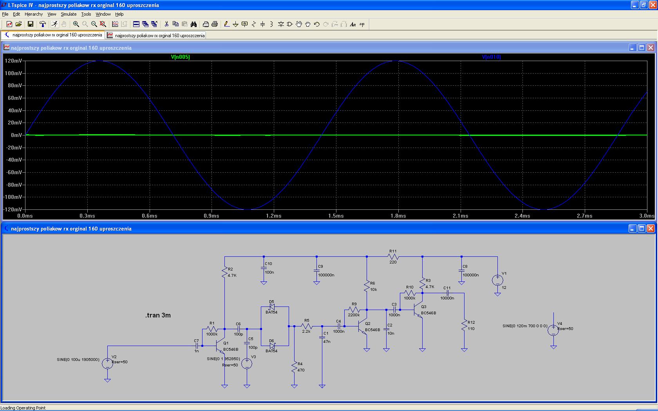
Task: Click the Control Panel hammer icon
Action: [x=43, y=24]
